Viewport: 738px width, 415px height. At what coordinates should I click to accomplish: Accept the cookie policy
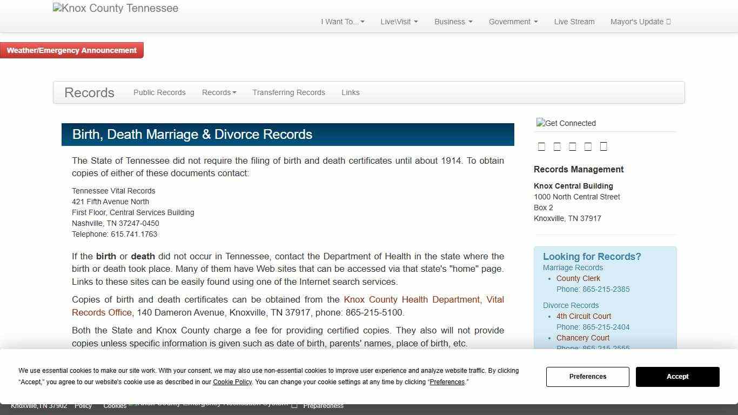pos(677,377)
